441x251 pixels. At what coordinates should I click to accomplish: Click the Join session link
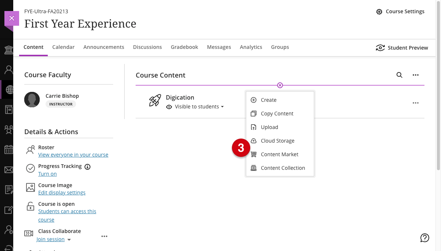coord(51,239)
